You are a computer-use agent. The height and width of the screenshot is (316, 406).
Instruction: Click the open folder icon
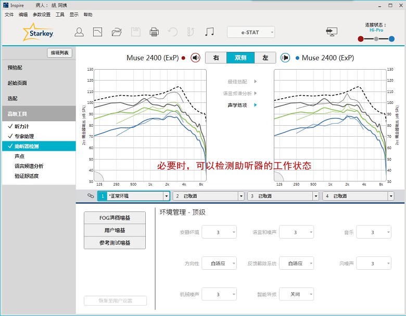(x=117, y=32)
